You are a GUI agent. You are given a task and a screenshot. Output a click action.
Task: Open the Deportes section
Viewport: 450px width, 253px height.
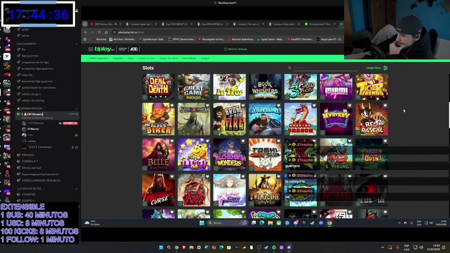click(x=118, y=58)
